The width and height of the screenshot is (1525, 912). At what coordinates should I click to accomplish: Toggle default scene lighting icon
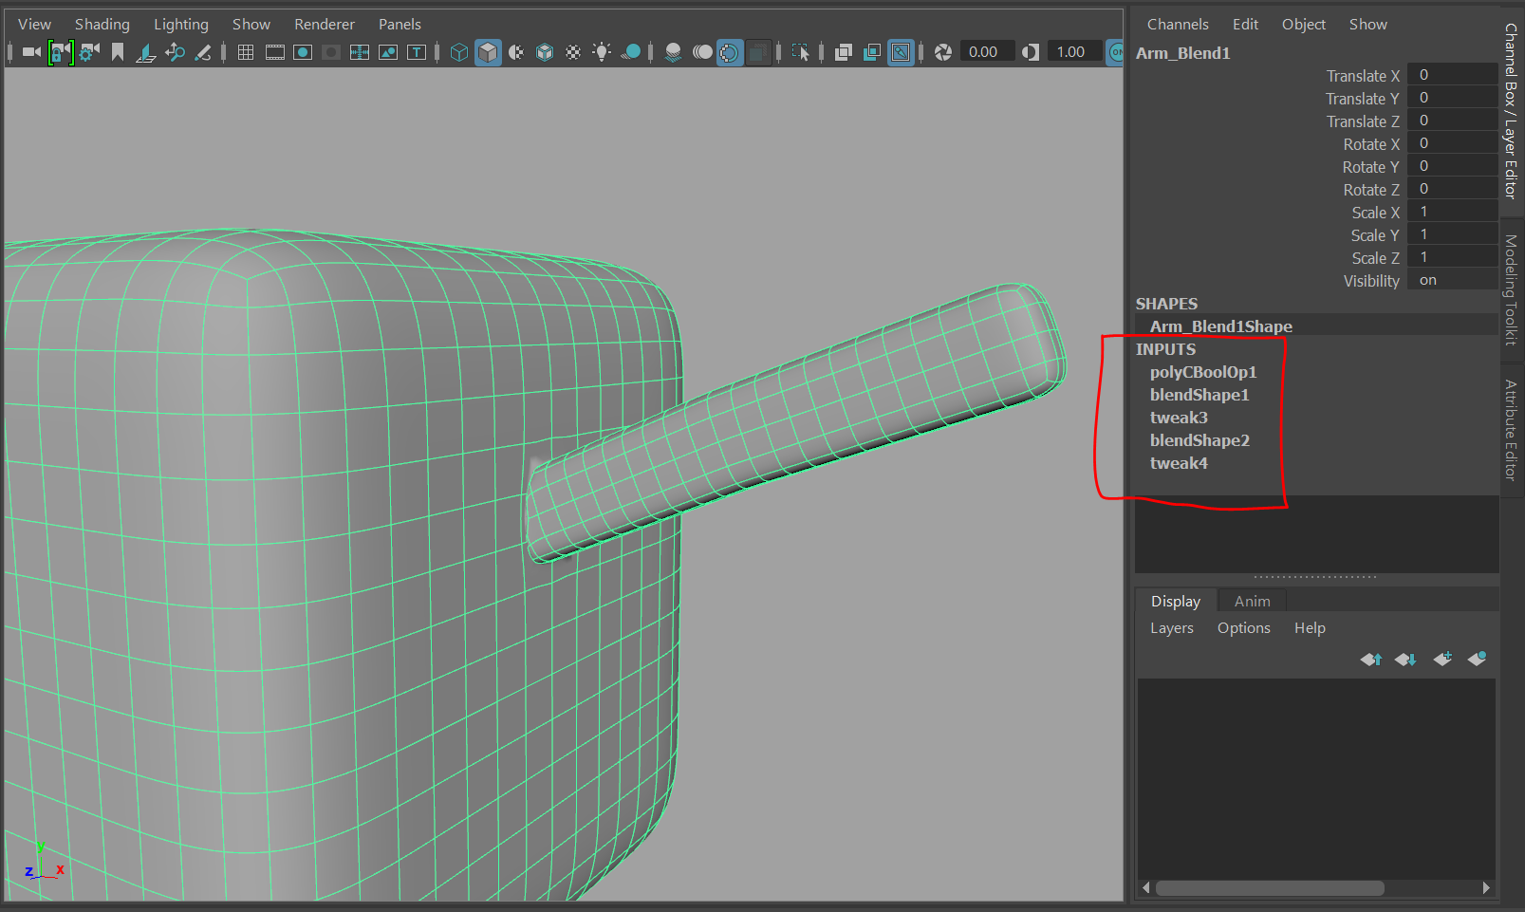[x=602, y=52]
